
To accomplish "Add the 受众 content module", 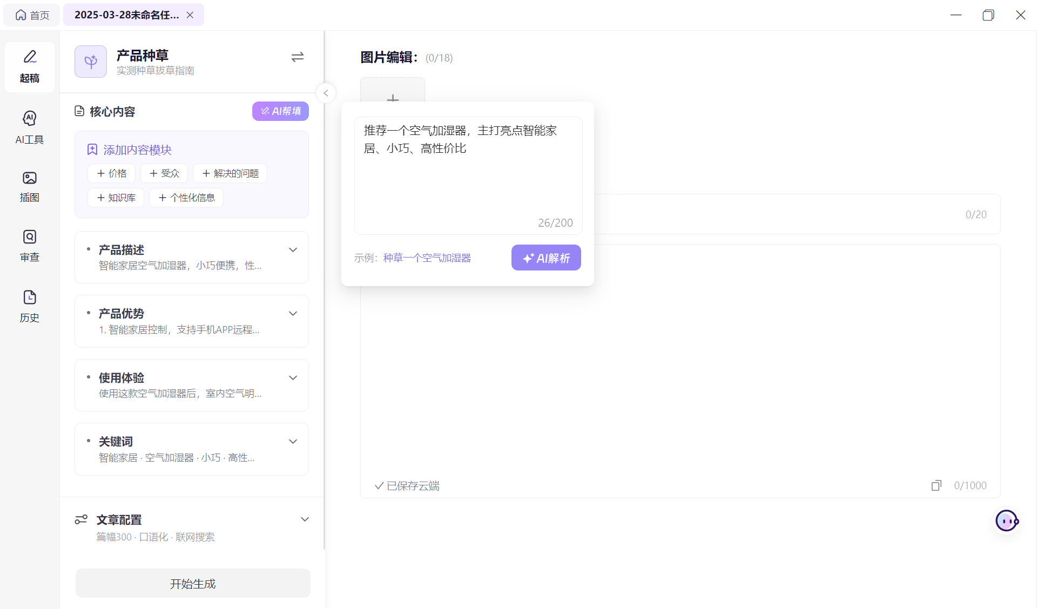I will click(x=164, y=173).
